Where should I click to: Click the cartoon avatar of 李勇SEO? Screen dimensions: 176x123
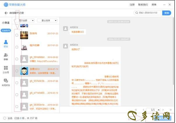point(24,71)
